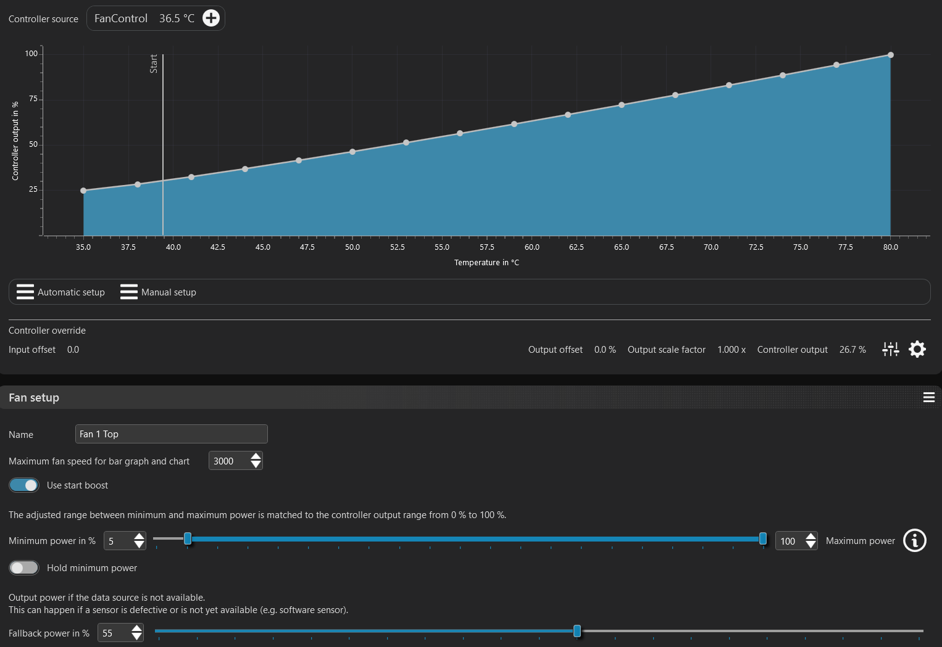This screenshot has width=942, height=647.
Task: Open the Fan setup hamburger menu
Action: pyautogui.click(x=928, y=397)
